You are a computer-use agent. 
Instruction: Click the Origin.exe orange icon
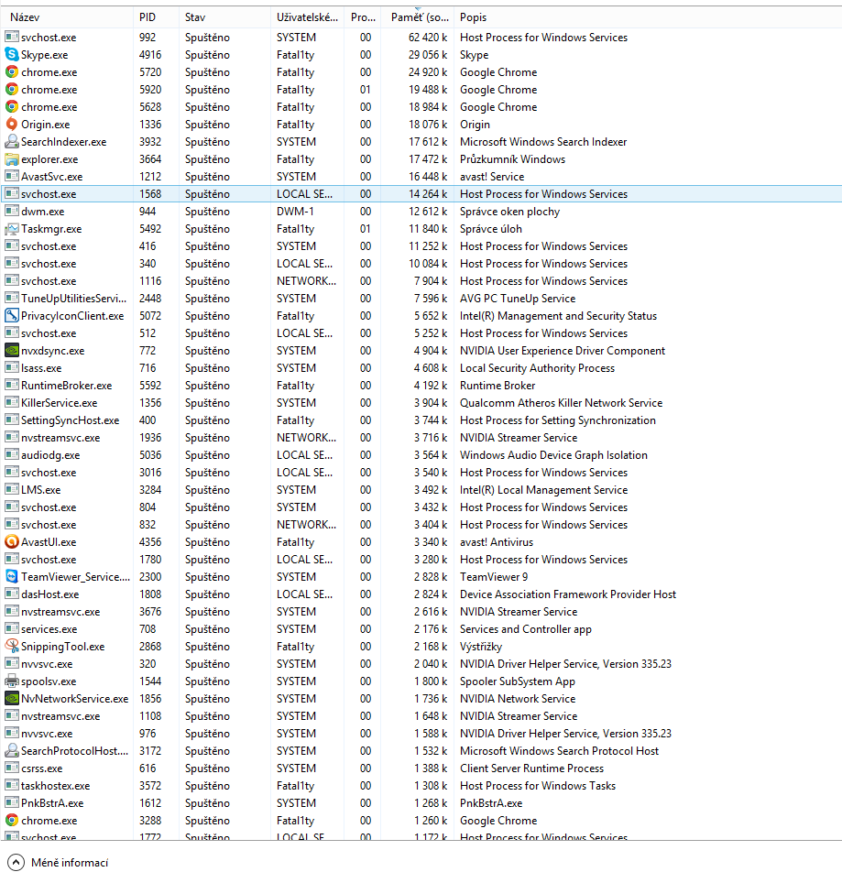tap(12, 124)
